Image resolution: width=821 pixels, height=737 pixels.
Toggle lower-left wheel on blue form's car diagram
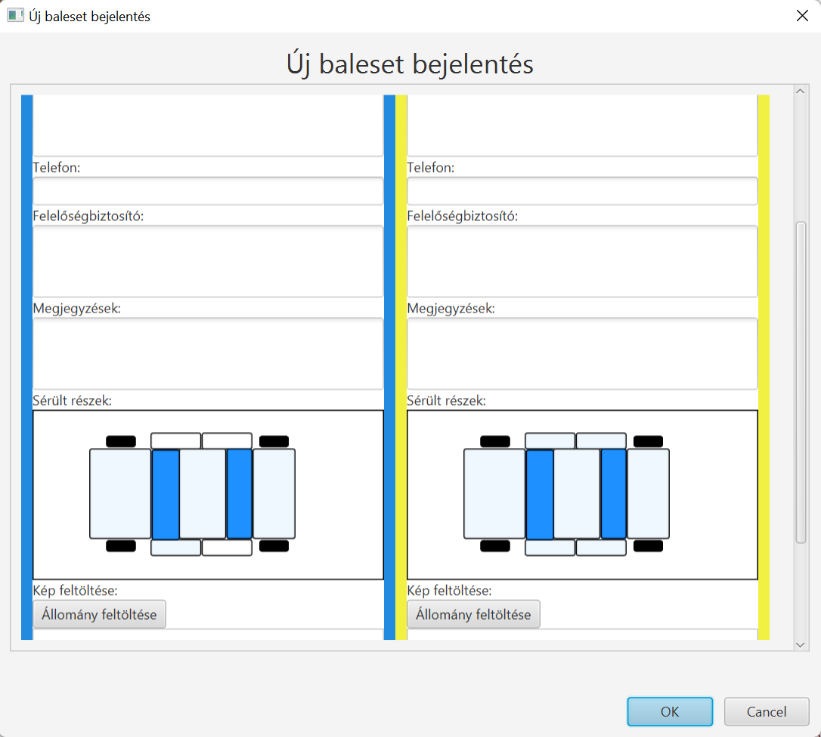121,546
